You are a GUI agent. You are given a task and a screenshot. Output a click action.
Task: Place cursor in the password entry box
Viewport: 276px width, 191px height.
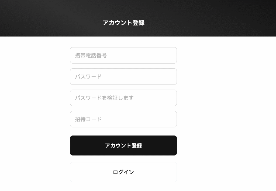click(123, 76)
